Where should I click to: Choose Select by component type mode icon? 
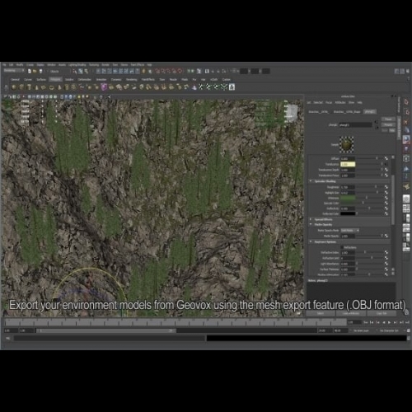coord(87,71)
